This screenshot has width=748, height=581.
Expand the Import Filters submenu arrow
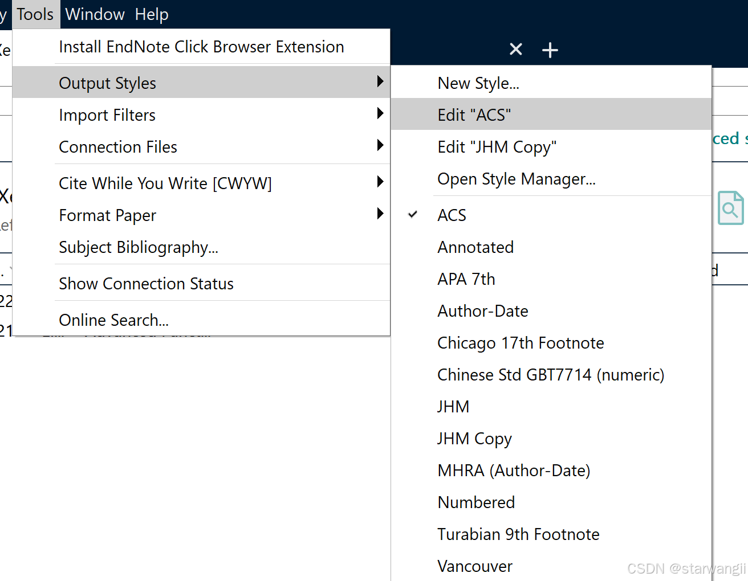(x=380, y=114)
